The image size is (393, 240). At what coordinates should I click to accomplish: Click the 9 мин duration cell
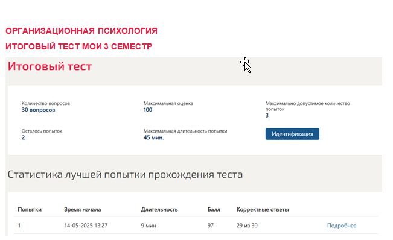pos(149,226)
